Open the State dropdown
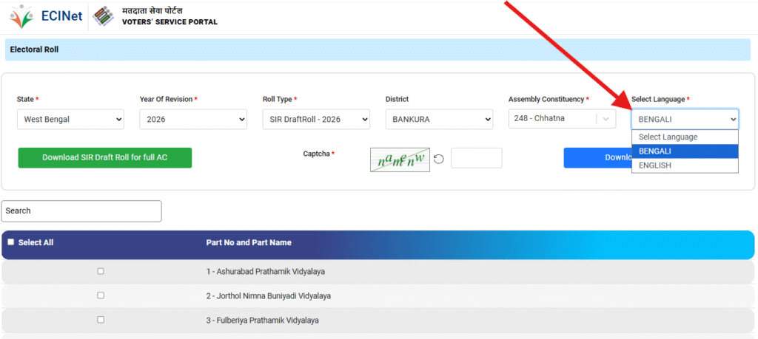The image size is (758, 339). click(70, 119)
